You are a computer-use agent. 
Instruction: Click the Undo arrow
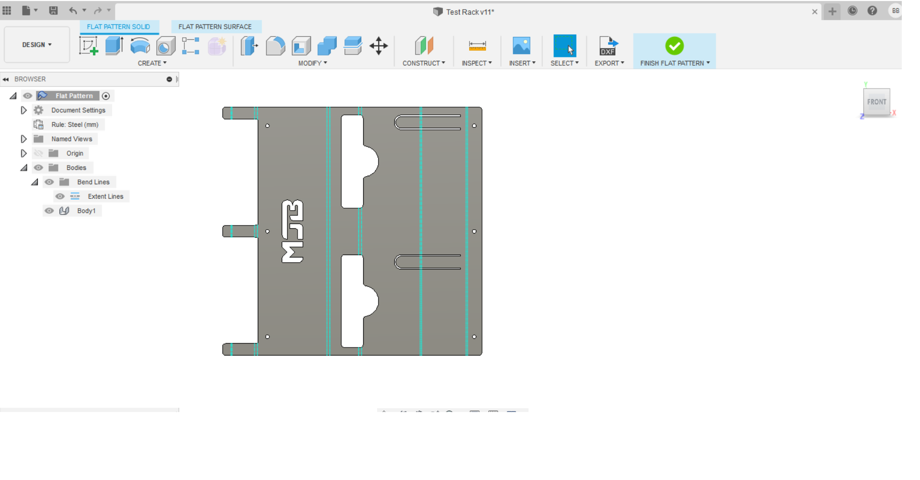(x=73, y=11)
